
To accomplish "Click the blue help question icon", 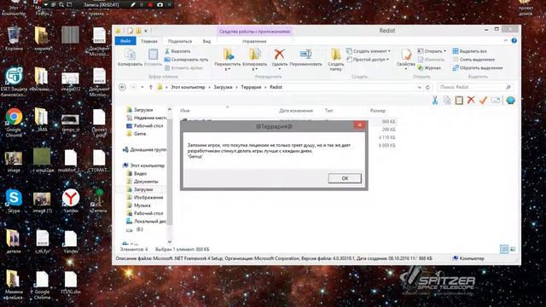I will [514, 41].
